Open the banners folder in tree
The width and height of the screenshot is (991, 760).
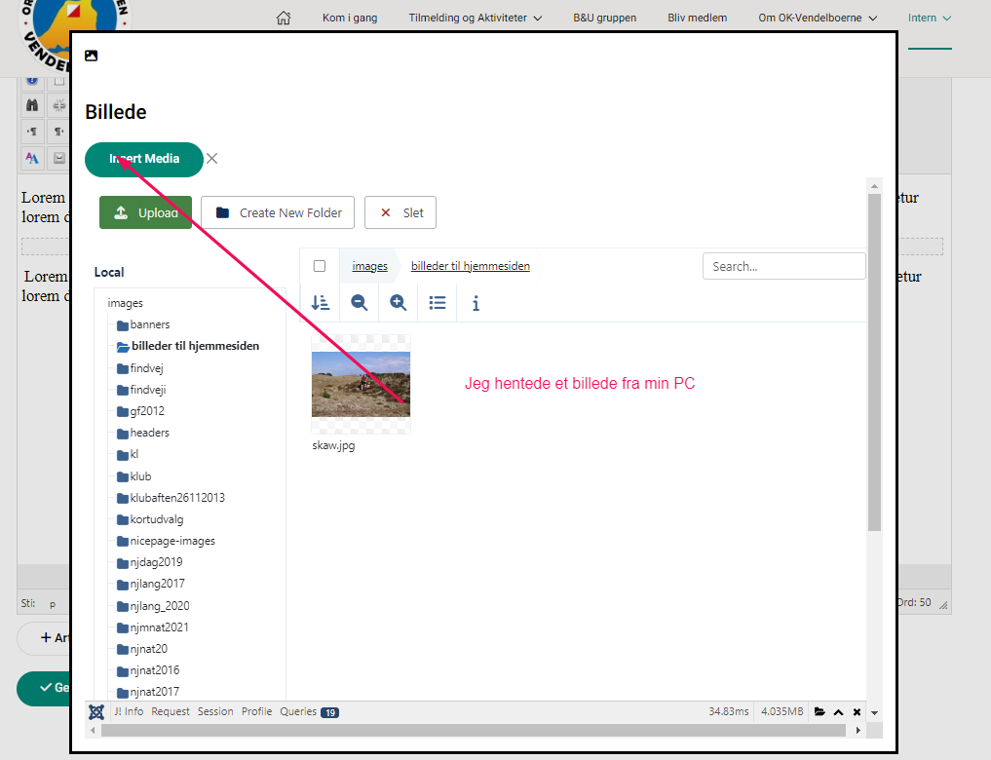point(149,324)
